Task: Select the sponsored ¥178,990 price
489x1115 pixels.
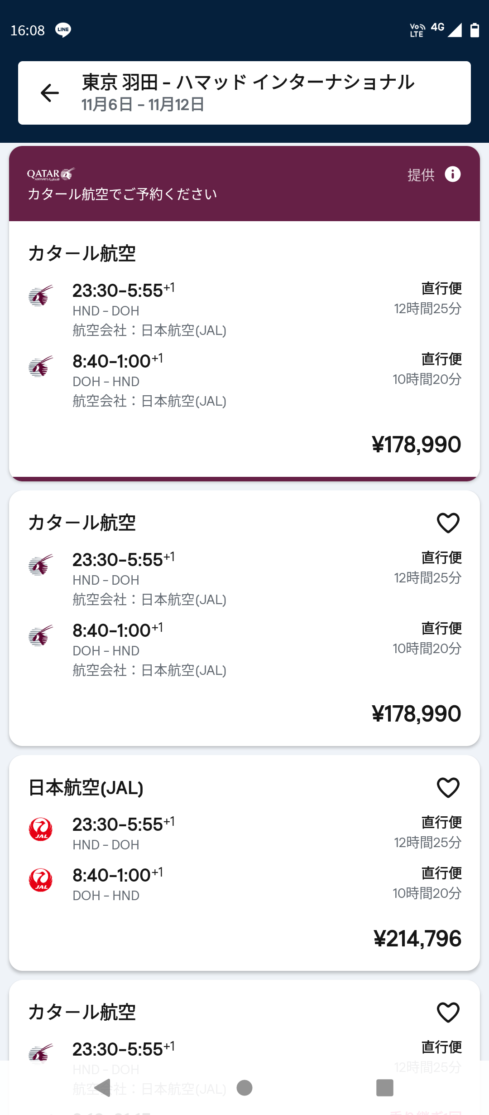Action: (416, 445)
